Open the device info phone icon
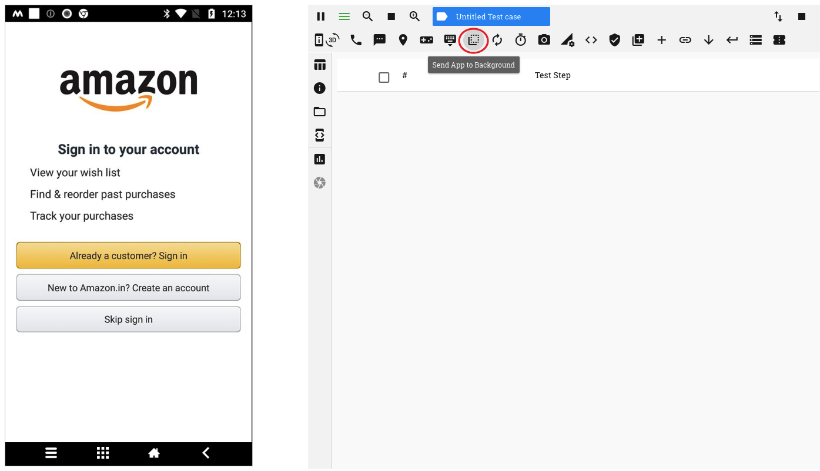Viewport: 820px width, 471px height. pos(319,40)
